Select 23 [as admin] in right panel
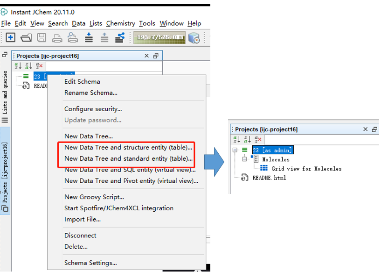 [x=273, y=150]
